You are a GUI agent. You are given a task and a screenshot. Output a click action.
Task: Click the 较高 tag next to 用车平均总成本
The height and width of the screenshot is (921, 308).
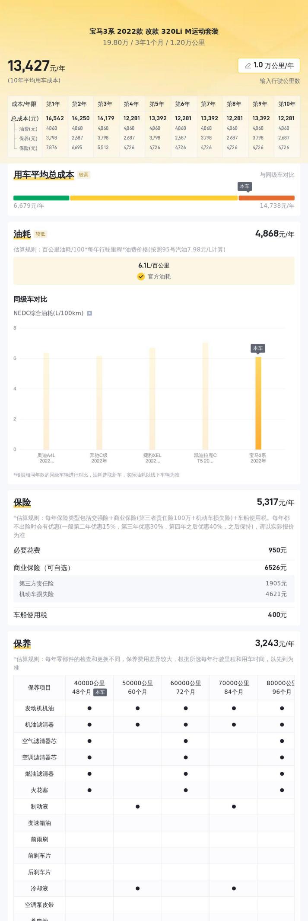[83, 175]
